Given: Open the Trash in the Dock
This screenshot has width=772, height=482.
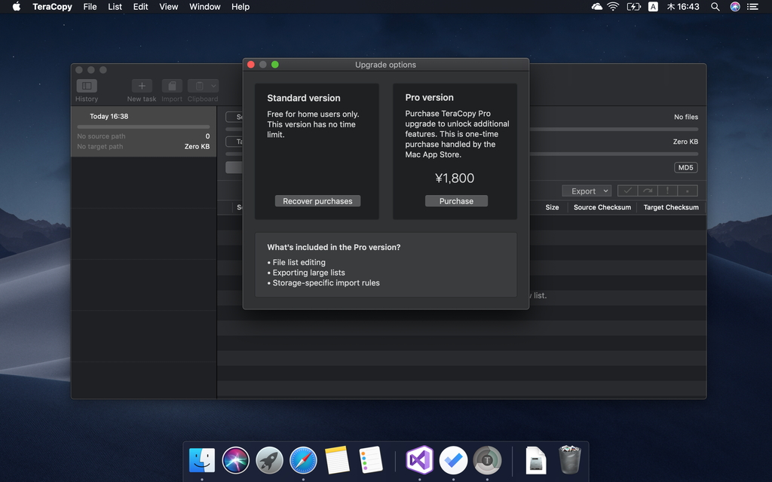Looking at the screenshot, I should tap(570, 459).
